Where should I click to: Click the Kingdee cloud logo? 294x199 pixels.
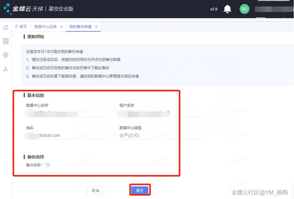pos(23,8)
